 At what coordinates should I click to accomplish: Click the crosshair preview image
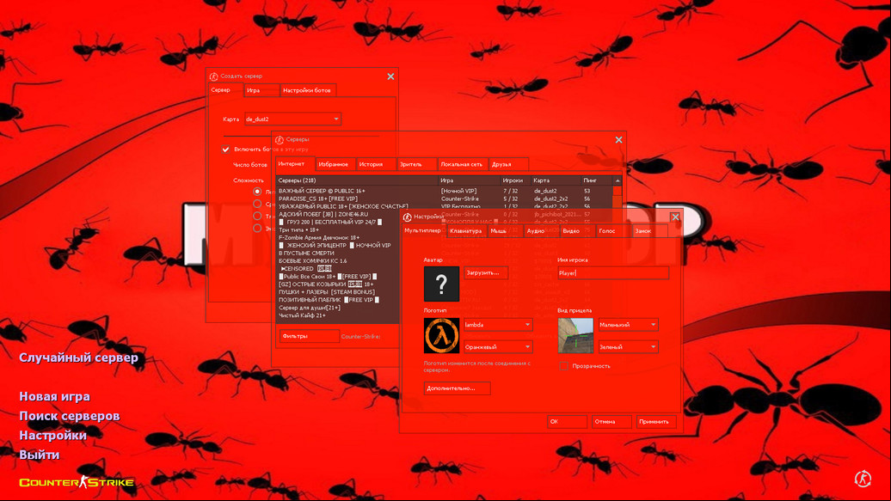[x=575, y=335]
